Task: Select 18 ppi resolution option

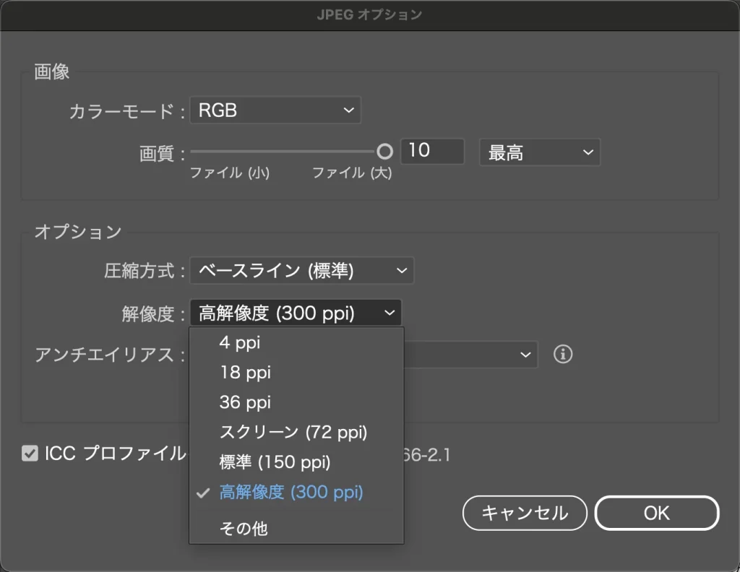Action: pyautogui.click(x=296, y=373)
